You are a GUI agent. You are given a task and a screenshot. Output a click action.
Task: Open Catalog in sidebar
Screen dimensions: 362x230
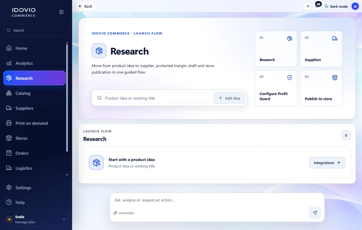tap(35, 93)
